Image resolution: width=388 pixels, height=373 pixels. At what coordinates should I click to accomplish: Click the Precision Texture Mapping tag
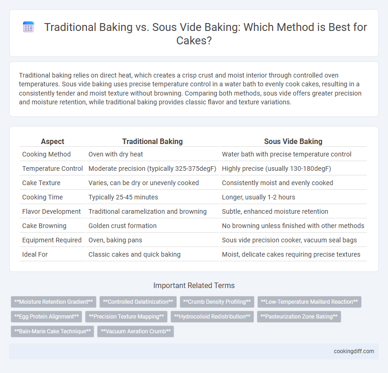126,317
